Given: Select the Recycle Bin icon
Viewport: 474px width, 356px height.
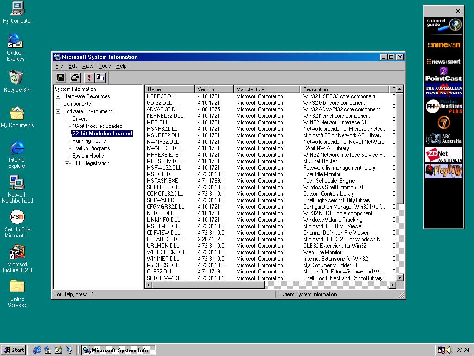Looking at the screenshot, I should (x=17, y=81).
